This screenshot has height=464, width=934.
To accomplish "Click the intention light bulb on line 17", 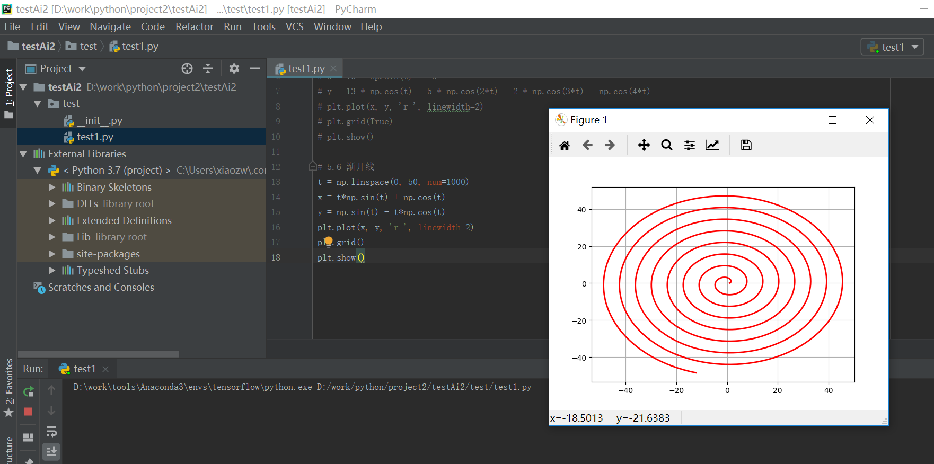I will 329,242.
